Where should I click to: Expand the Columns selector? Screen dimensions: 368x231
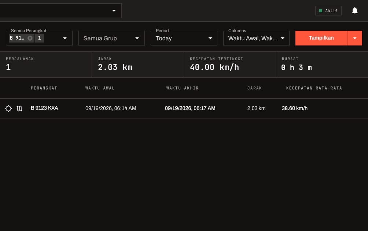tap(256, 38)
